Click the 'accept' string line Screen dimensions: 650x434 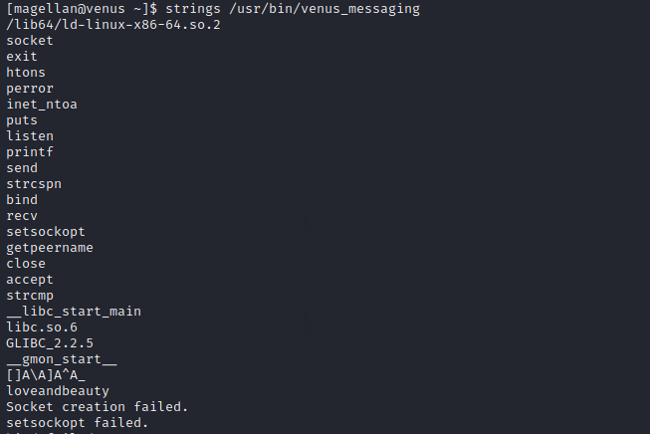pos(30,280)
